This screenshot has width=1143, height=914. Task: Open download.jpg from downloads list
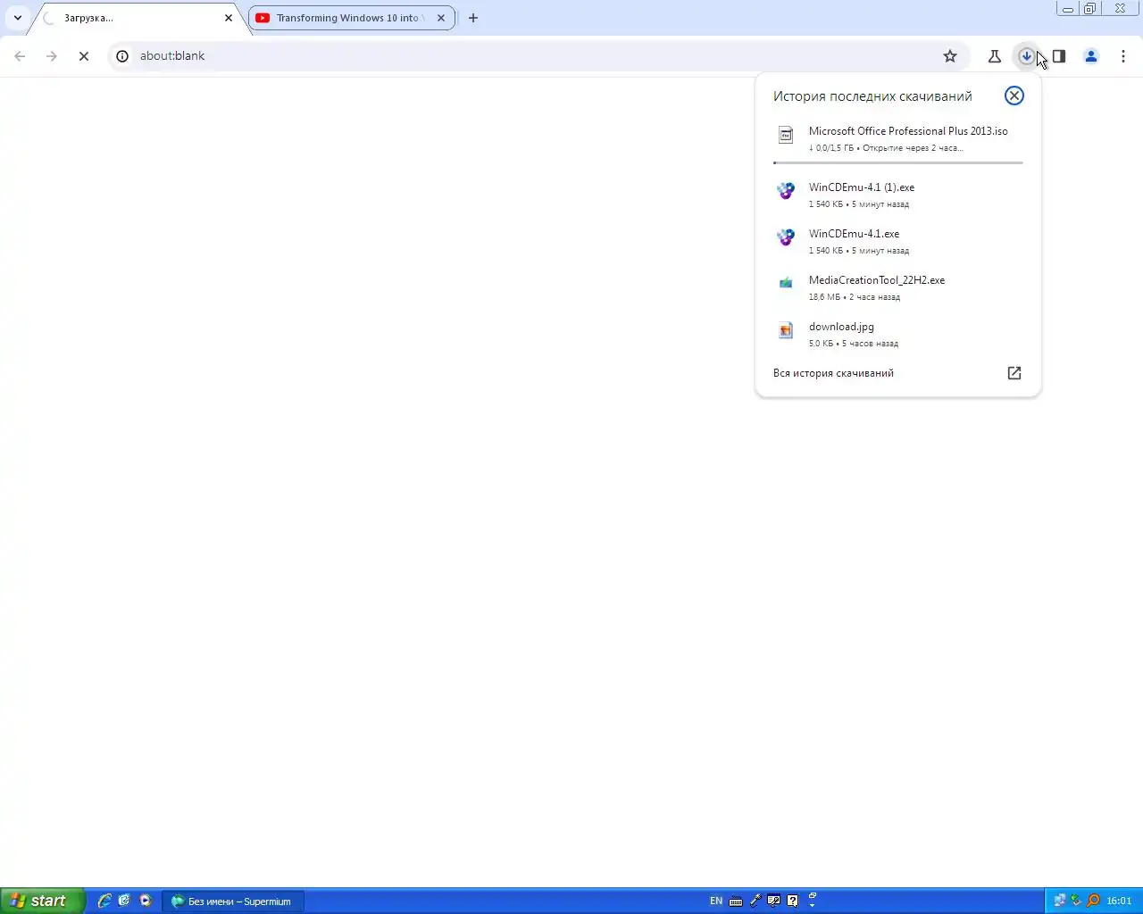coord(897,334)
